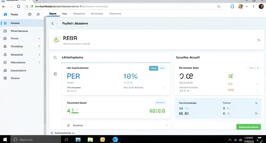Open the user profile avatar in the browser
This screenshot has width=266, height=143.
coord(261,6)
